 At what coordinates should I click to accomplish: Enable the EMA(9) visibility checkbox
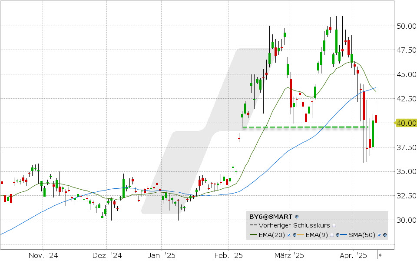(331, 235)
